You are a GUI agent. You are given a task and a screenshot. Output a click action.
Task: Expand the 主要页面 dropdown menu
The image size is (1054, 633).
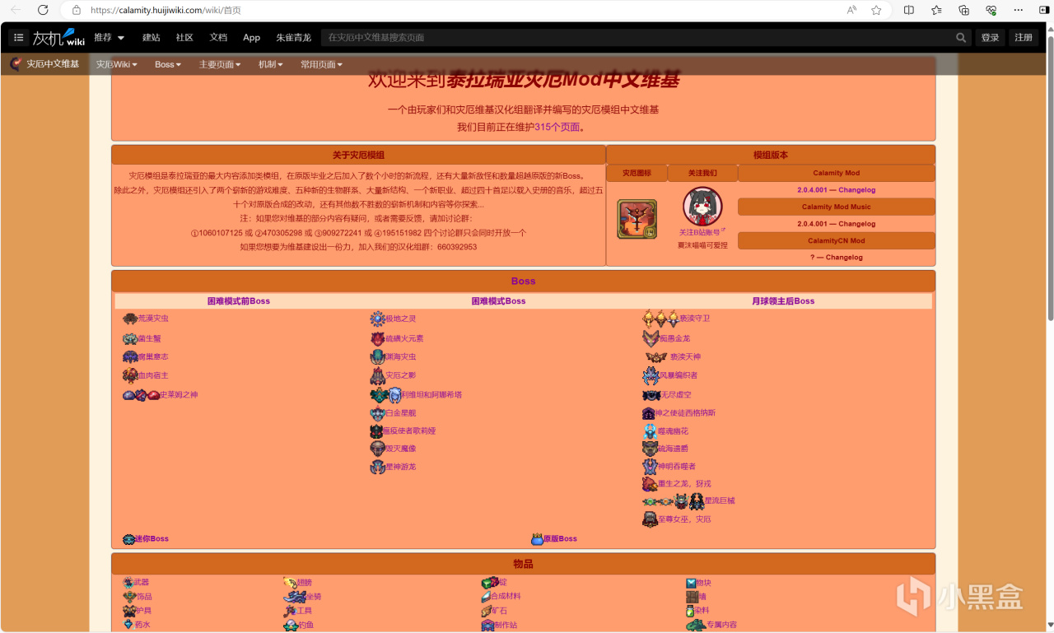[220, 64]
